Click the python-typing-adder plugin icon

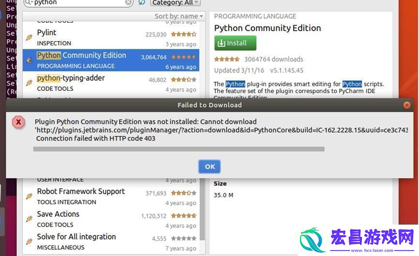29,83
